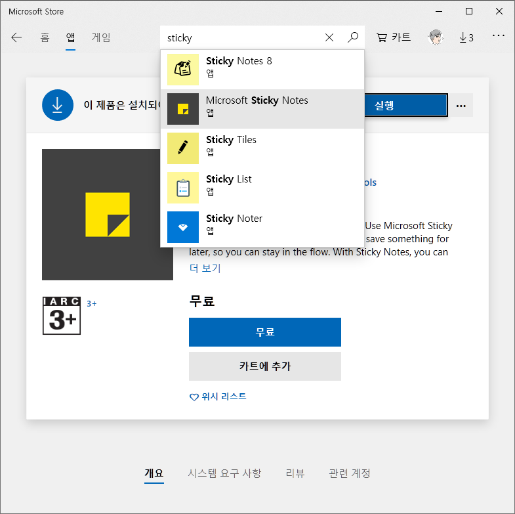Open the user account avatar
Screen dimensions: 515x514
pos(436,37)
